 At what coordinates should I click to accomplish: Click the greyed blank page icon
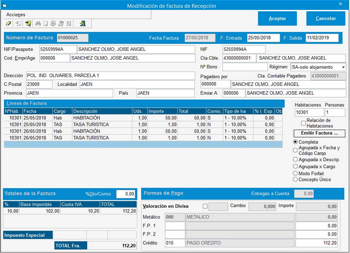click(46, 23)
